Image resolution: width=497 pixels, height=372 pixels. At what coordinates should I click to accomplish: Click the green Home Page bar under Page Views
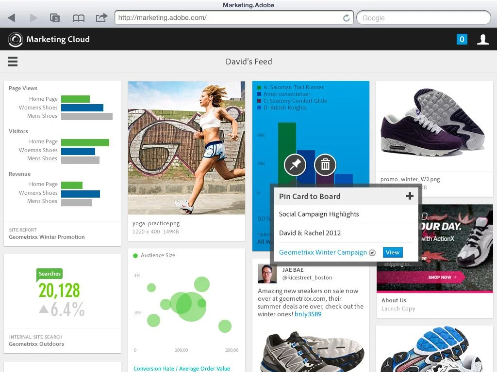pos(75,99)
